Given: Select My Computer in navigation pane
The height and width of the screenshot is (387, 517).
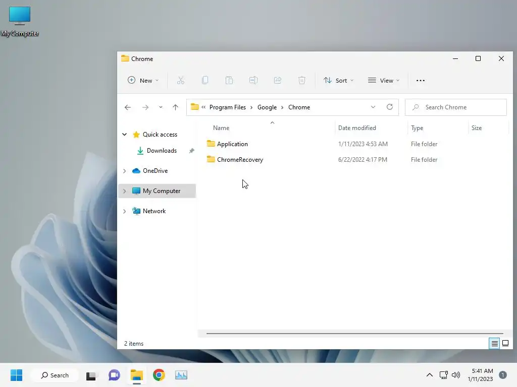Looking at the screenshot, I should [x=162, y=191].
